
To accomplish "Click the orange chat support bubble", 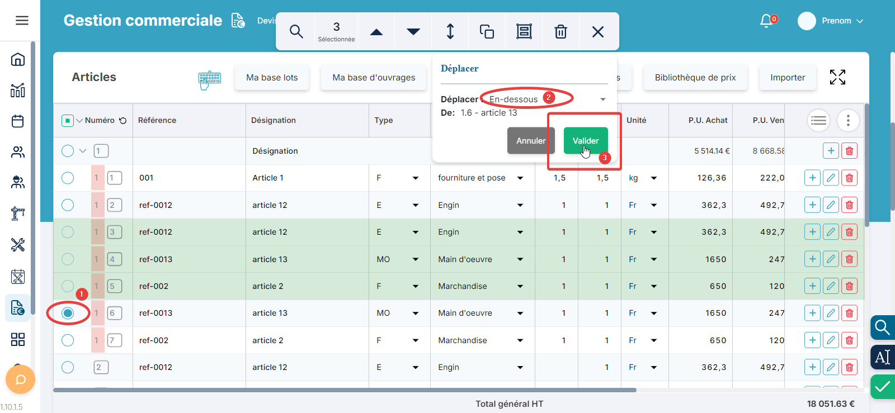I will pyautogui.click(x=20, y=380).
